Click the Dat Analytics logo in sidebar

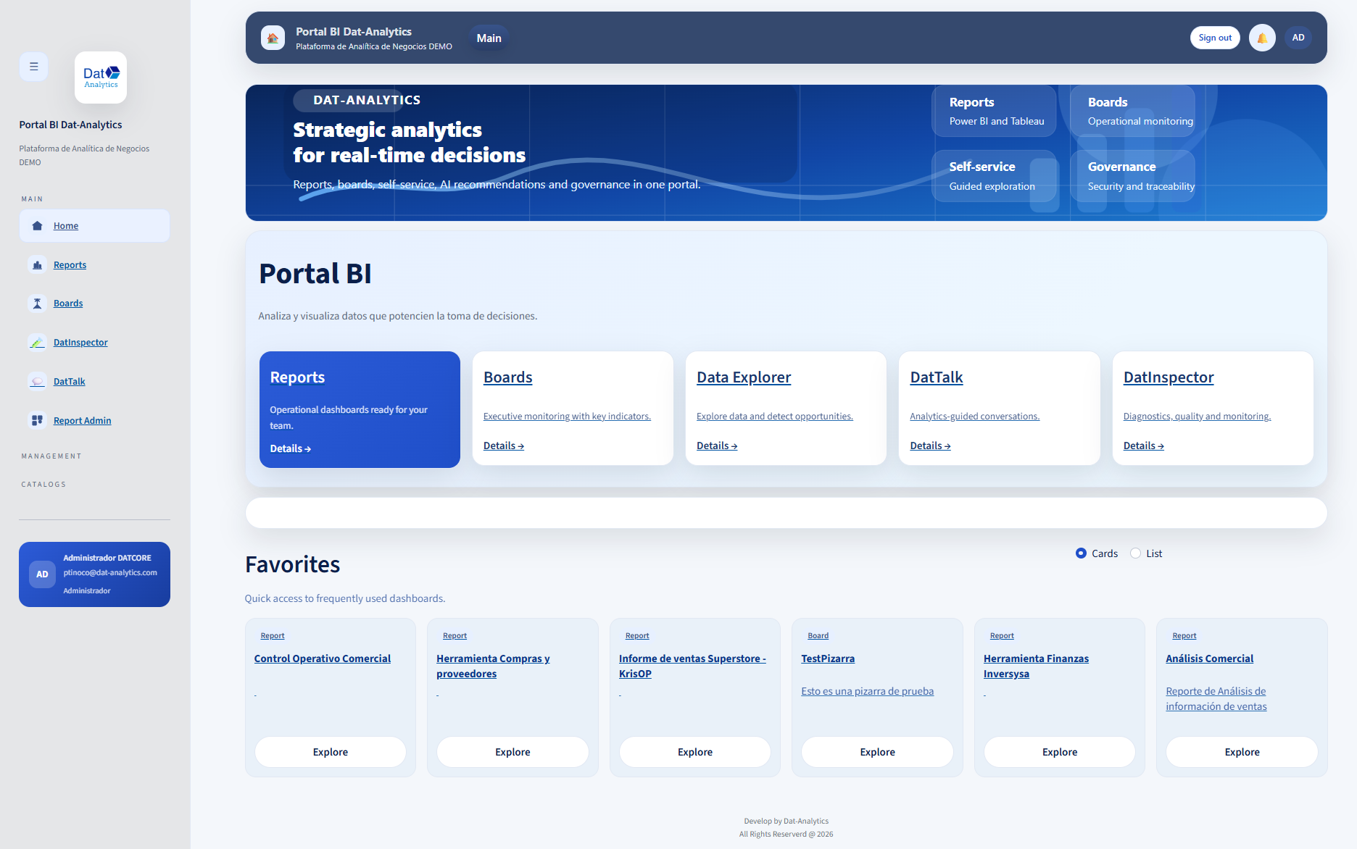tap(101, 78)
